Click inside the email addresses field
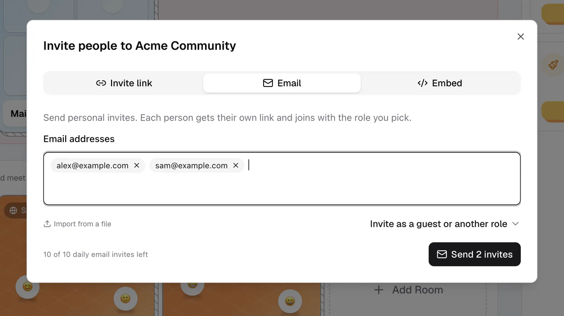This screenshot has height=316, width=564. pyautogui.click(x=282, y=178)
